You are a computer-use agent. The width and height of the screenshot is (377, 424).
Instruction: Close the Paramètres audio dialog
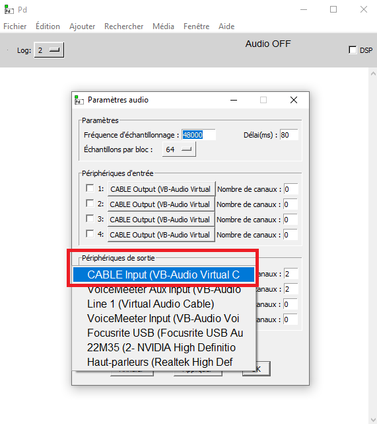click(x=294, y=100)
